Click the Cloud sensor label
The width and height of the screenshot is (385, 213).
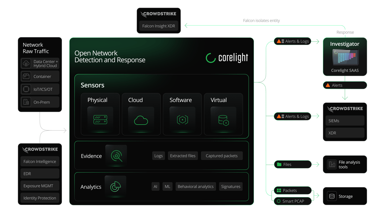135,100
